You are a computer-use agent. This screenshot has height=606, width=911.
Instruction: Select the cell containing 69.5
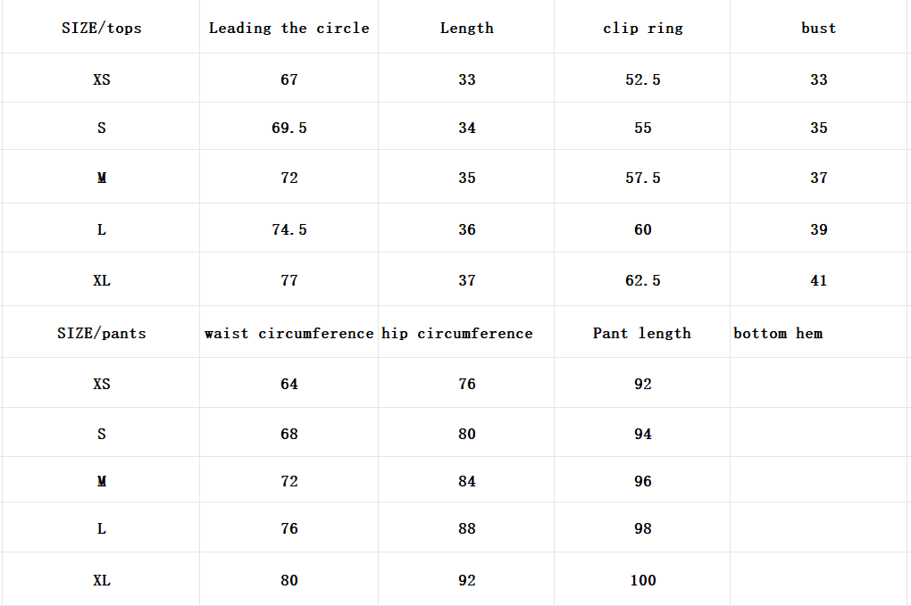(x=288, y=128)
